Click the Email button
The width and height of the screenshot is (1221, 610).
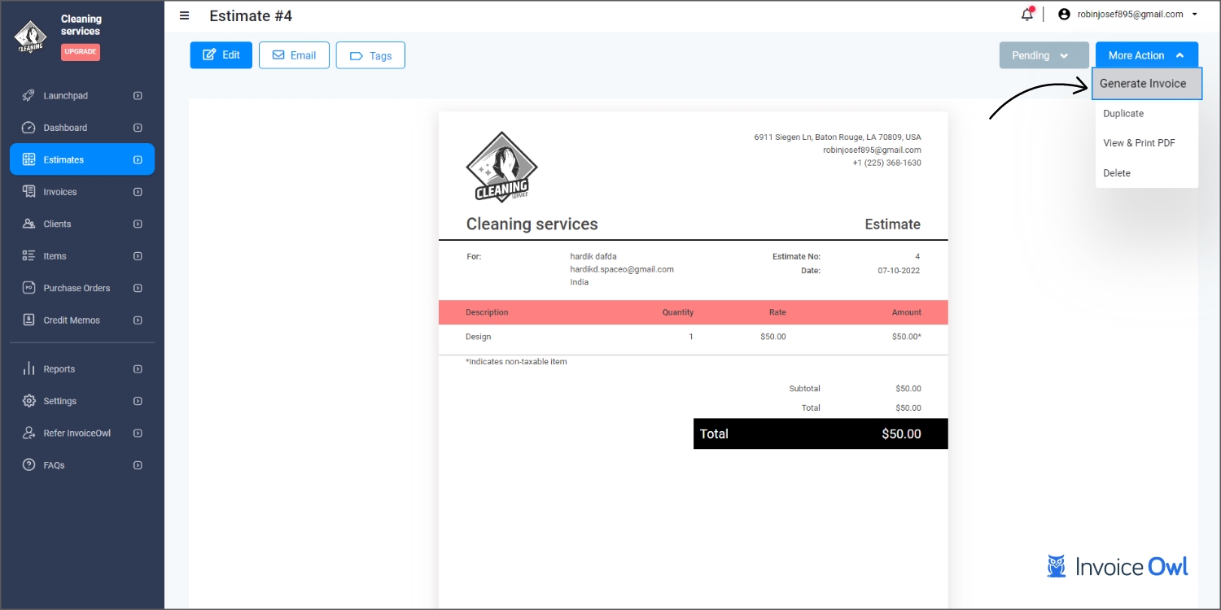click(294, 55)
